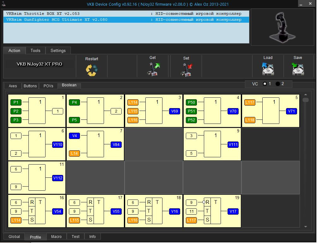
Task: Select VC radio button 2
Action: (x=278, y=84)
